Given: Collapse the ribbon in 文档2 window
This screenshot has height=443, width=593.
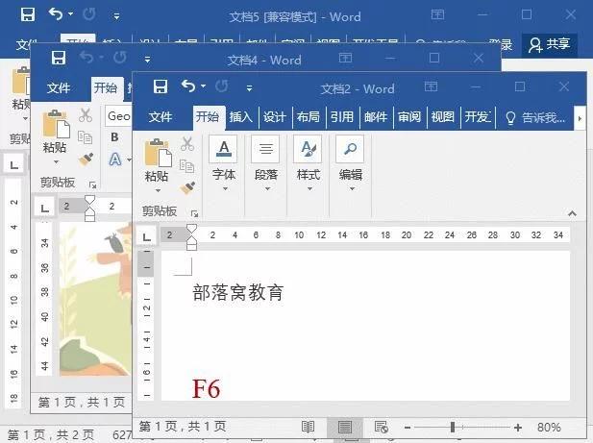Looking at the screenshot, I should 572,213.
